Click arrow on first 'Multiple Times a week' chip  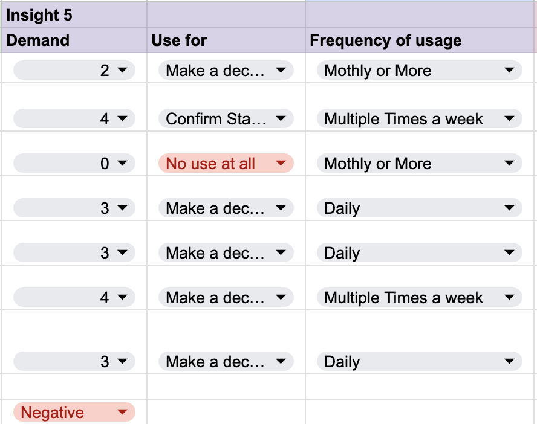(x=509, y=118)
